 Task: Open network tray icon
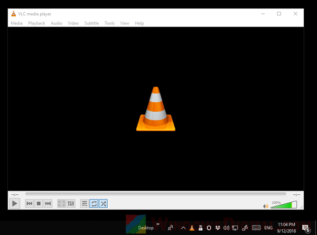pyautogui.click(x=235, y=228)
